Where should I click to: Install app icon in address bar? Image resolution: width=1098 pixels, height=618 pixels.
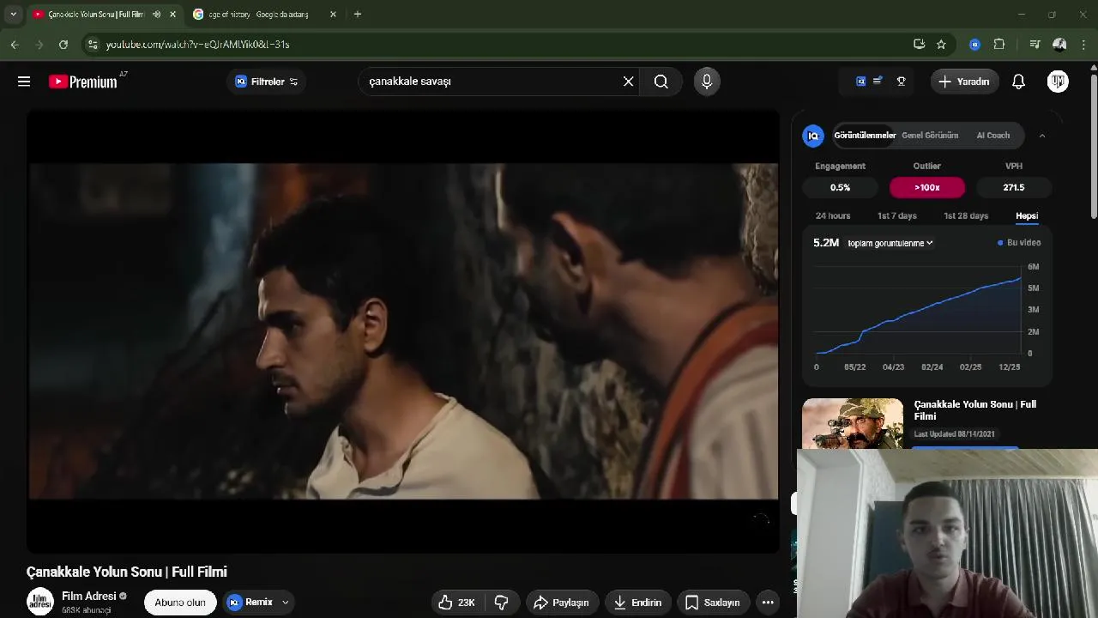point(919,45)
